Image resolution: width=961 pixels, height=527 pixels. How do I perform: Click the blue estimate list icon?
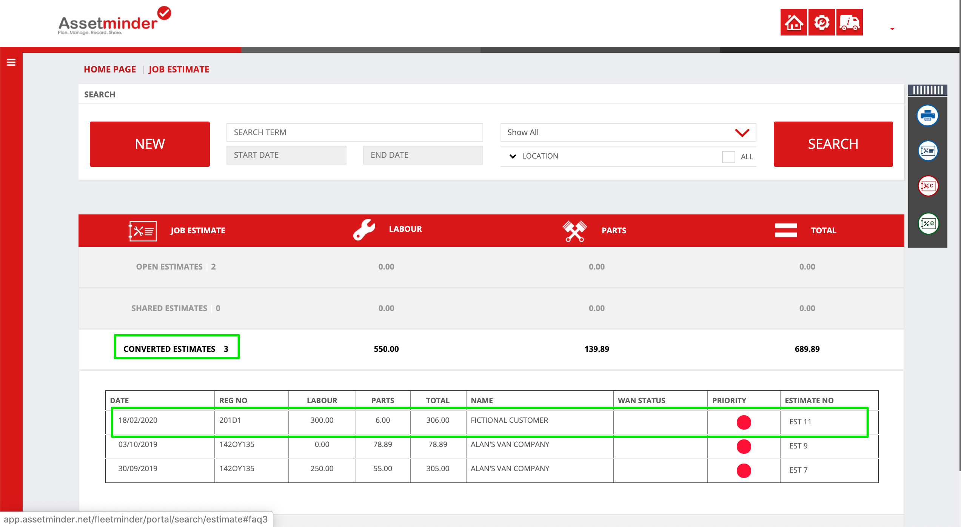[927, 151]
